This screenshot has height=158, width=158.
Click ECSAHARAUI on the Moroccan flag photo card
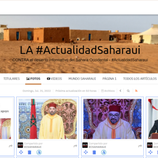tap(32, 147)
